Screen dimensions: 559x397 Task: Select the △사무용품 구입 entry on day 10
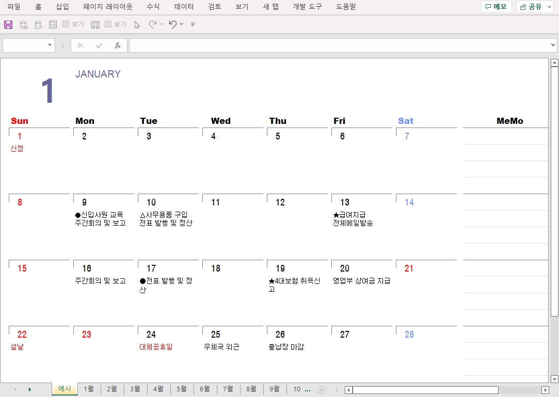[x=164, y=215]
